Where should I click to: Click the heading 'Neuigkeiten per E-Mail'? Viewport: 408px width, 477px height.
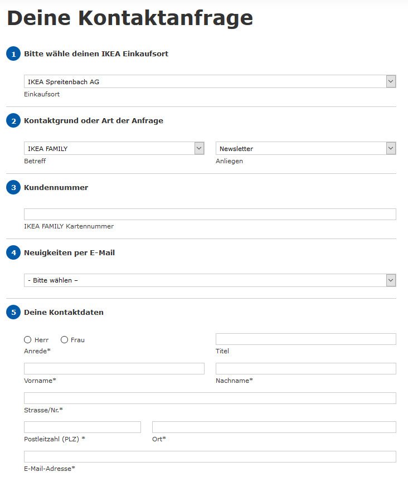coord(69,253)
